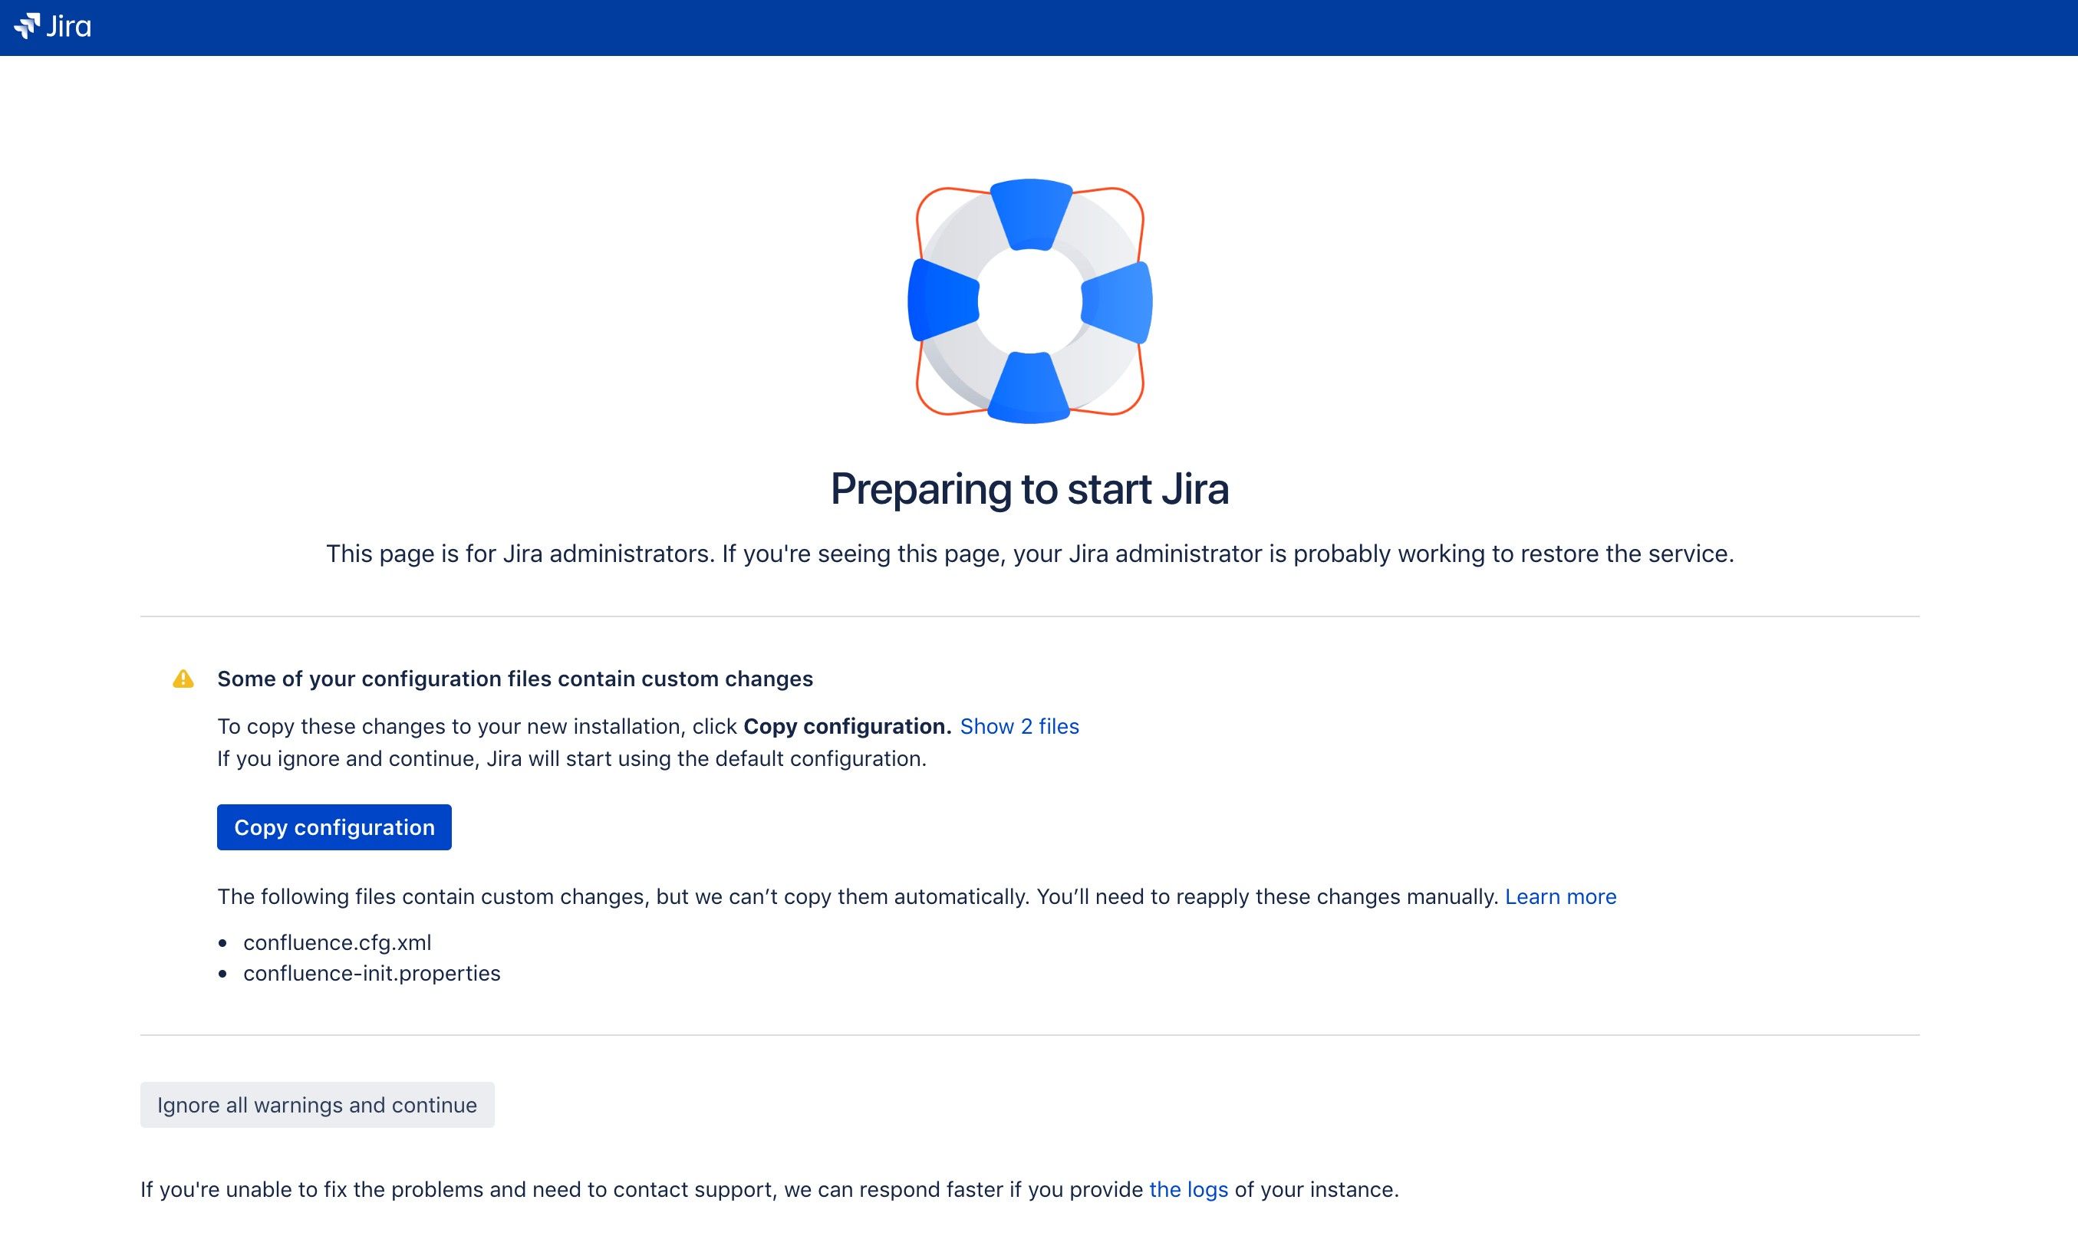The image size is (2078, 1249).
Task: Click Ignore all warnings and continue
Action: [x=318, y=1105]
